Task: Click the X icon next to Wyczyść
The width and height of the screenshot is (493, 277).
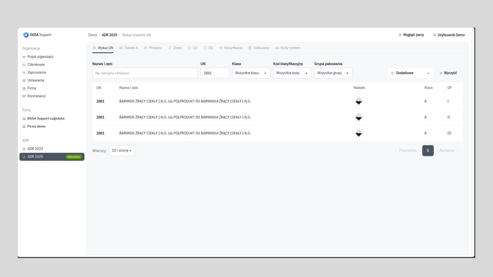Action: point(441,73)
